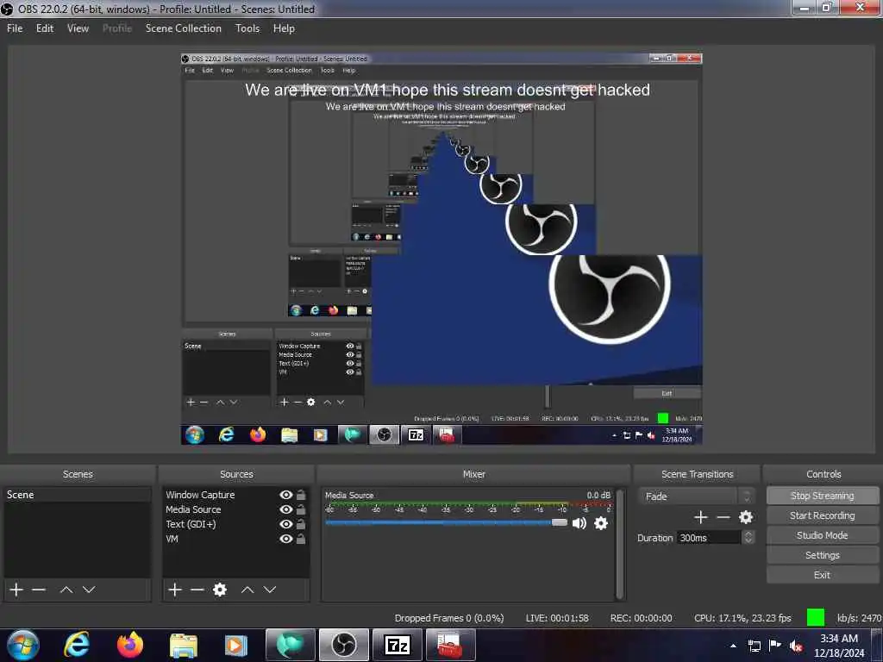883x662 pixels.
Task: Open the Fade transition dropdown
Action: tap(697, 496)
